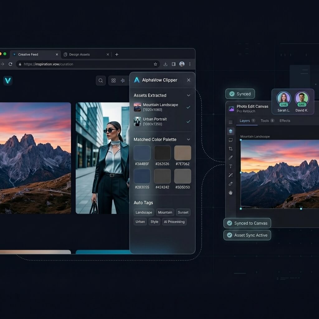
Task: Click Sarah L. live collaborator avatar
Action: [283, 99]
